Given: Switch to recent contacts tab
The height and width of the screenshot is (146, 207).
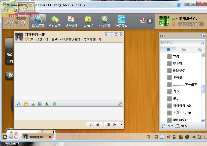Looking at the screenshot, I should point(200,50).
